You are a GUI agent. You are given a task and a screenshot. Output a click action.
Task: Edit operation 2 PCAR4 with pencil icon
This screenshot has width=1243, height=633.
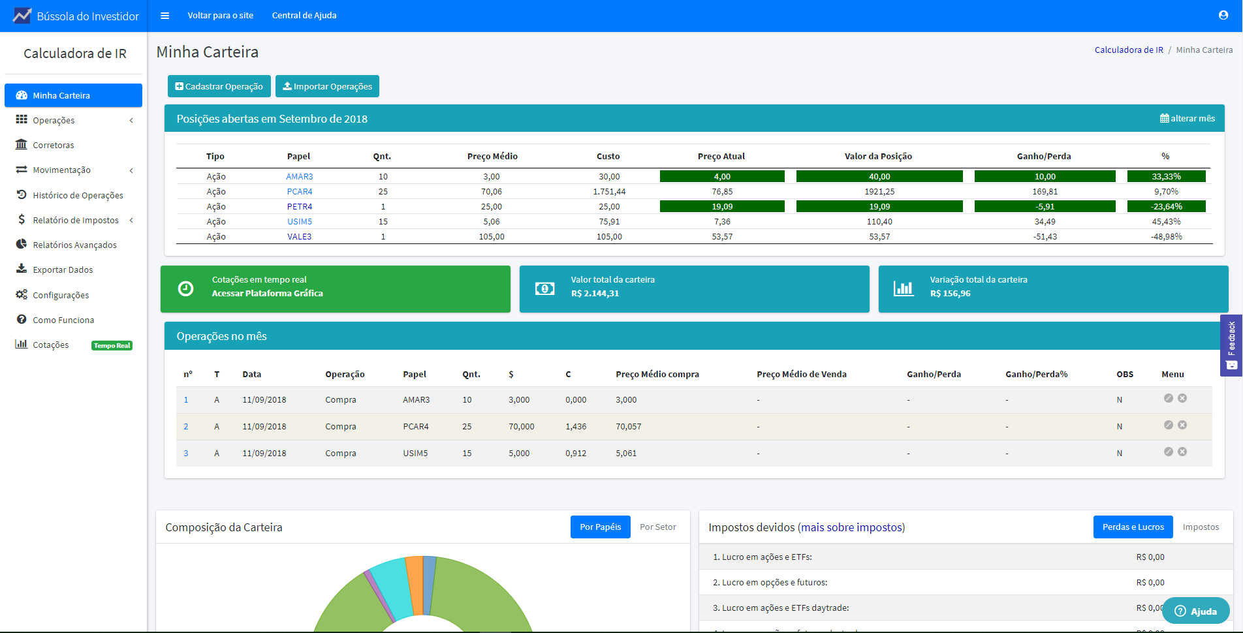[x=1169, y=425]
